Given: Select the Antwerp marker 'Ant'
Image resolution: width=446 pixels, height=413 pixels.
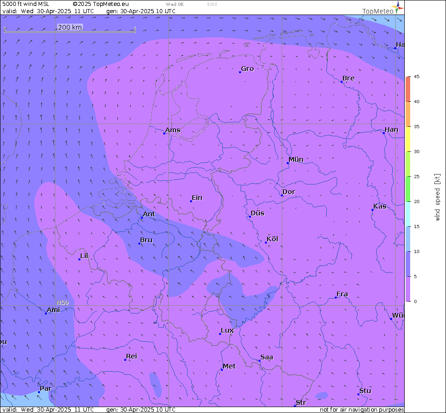Looking at the screenshot, I should (x=142, y=218).
